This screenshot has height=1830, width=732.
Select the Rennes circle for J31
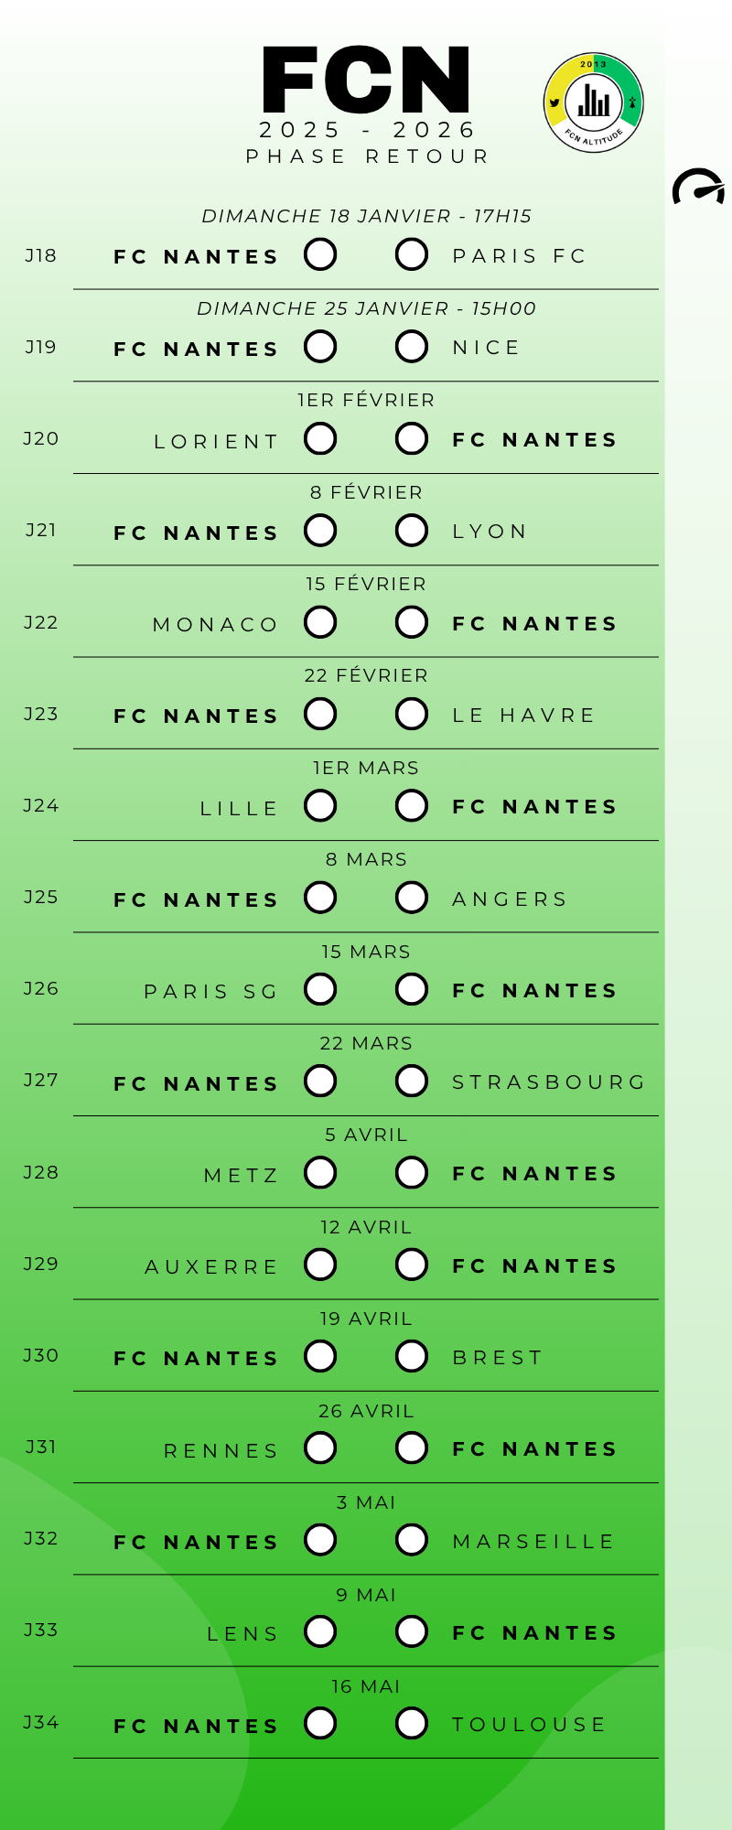[x=320, y=1448]
